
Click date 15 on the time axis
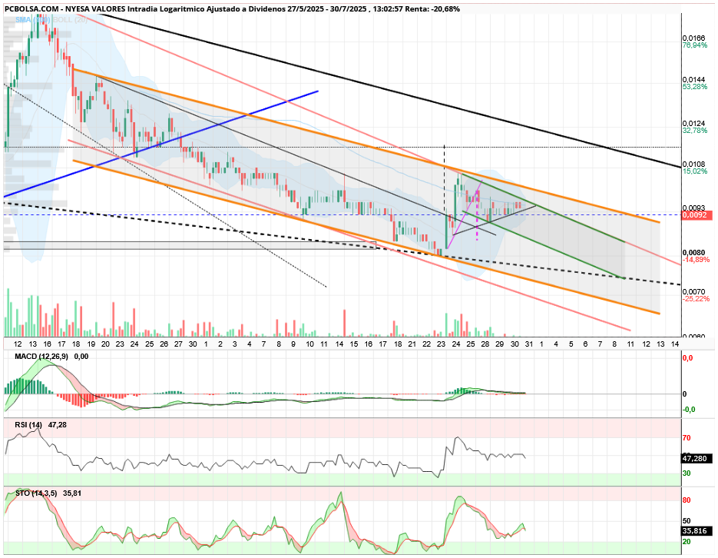(x=354, y=344)
